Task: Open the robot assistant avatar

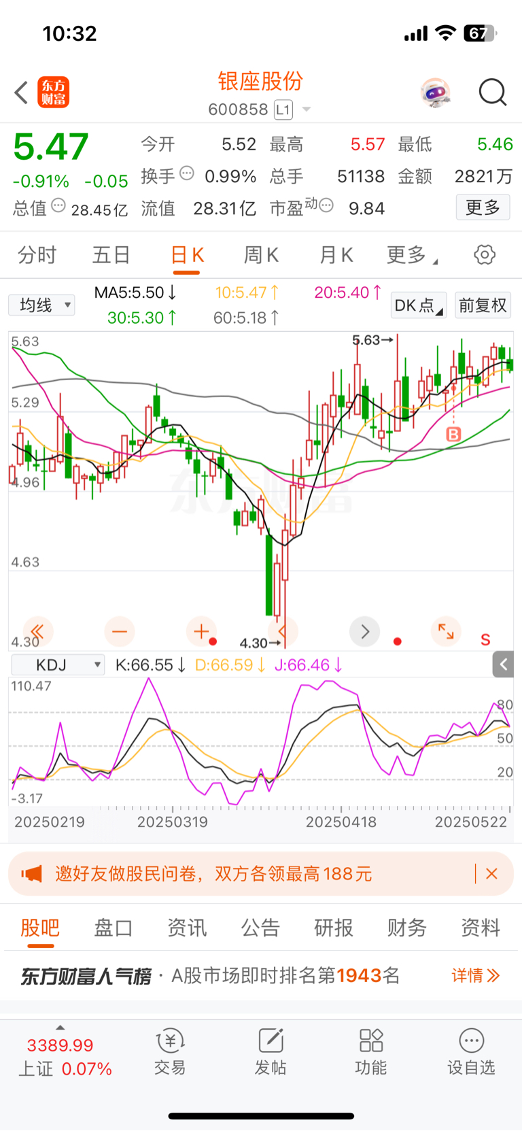Action: (x=435, y=92)
